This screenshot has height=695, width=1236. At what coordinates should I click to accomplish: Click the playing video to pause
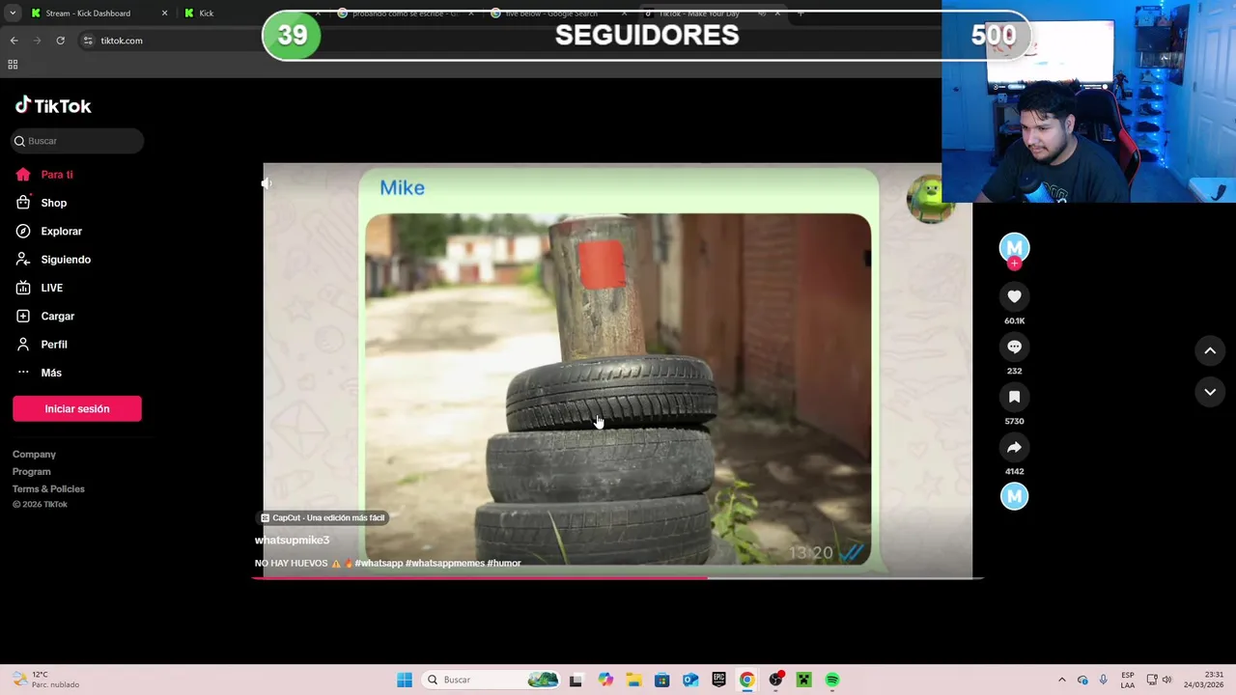click(x=618, y=372)
